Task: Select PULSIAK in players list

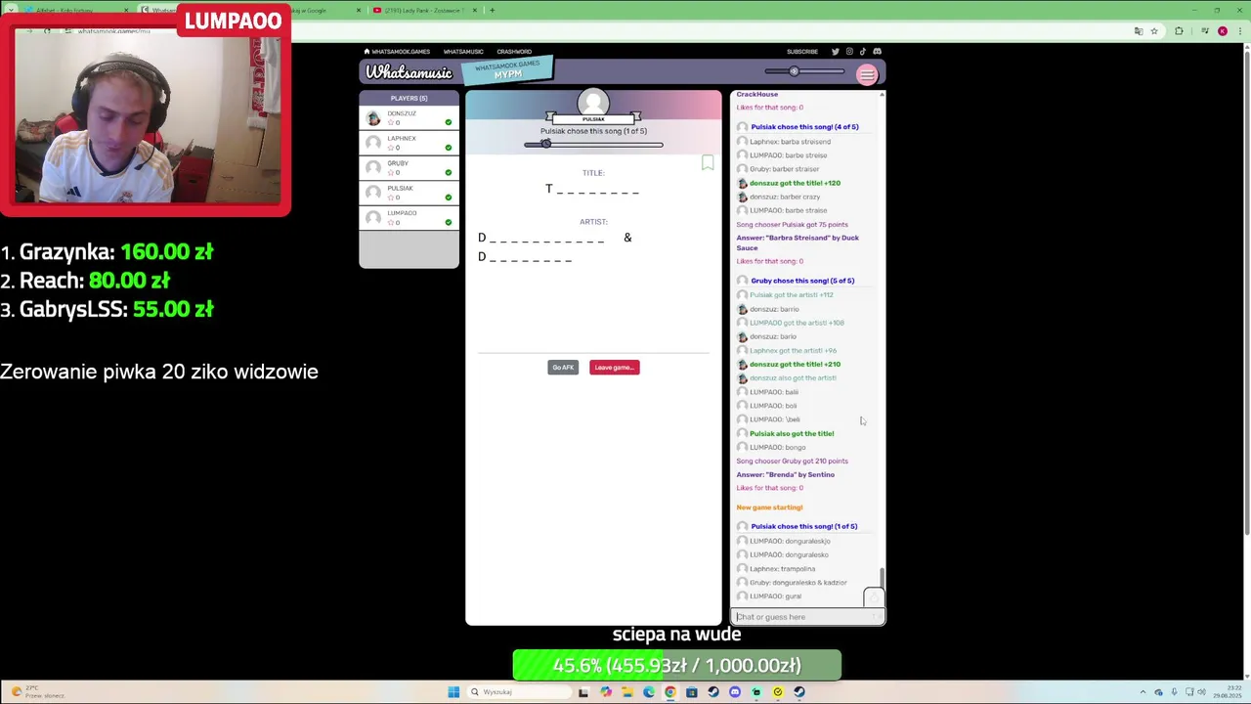Action: (x=409, y=193)
